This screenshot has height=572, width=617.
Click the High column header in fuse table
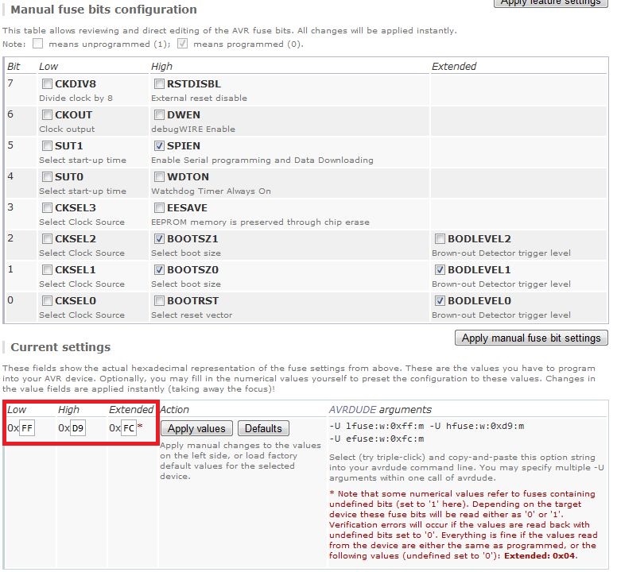[161, 67]
